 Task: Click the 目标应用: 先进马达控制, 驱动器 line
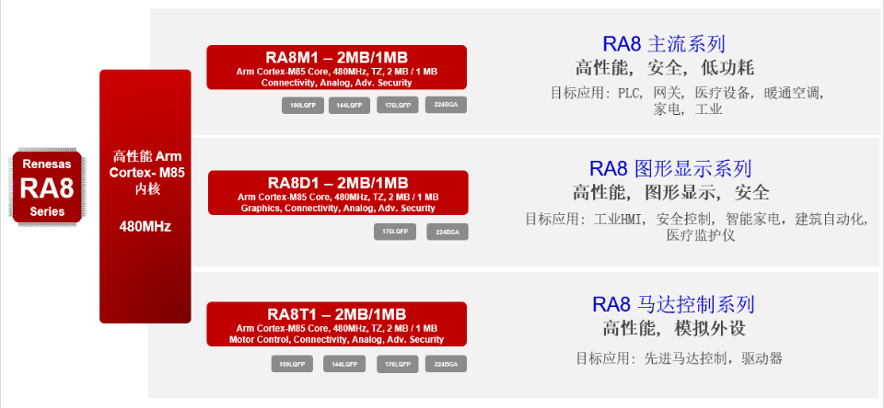click(x=679, y=357)
